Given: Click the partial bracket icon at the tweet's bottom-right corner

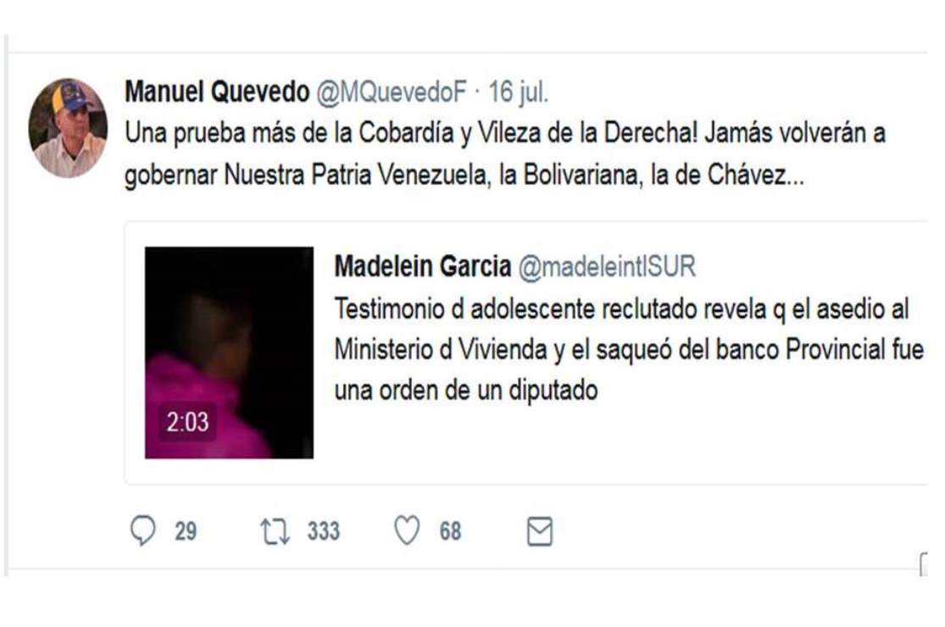Looking at the screenshot, I should click(x=924, y=564).
